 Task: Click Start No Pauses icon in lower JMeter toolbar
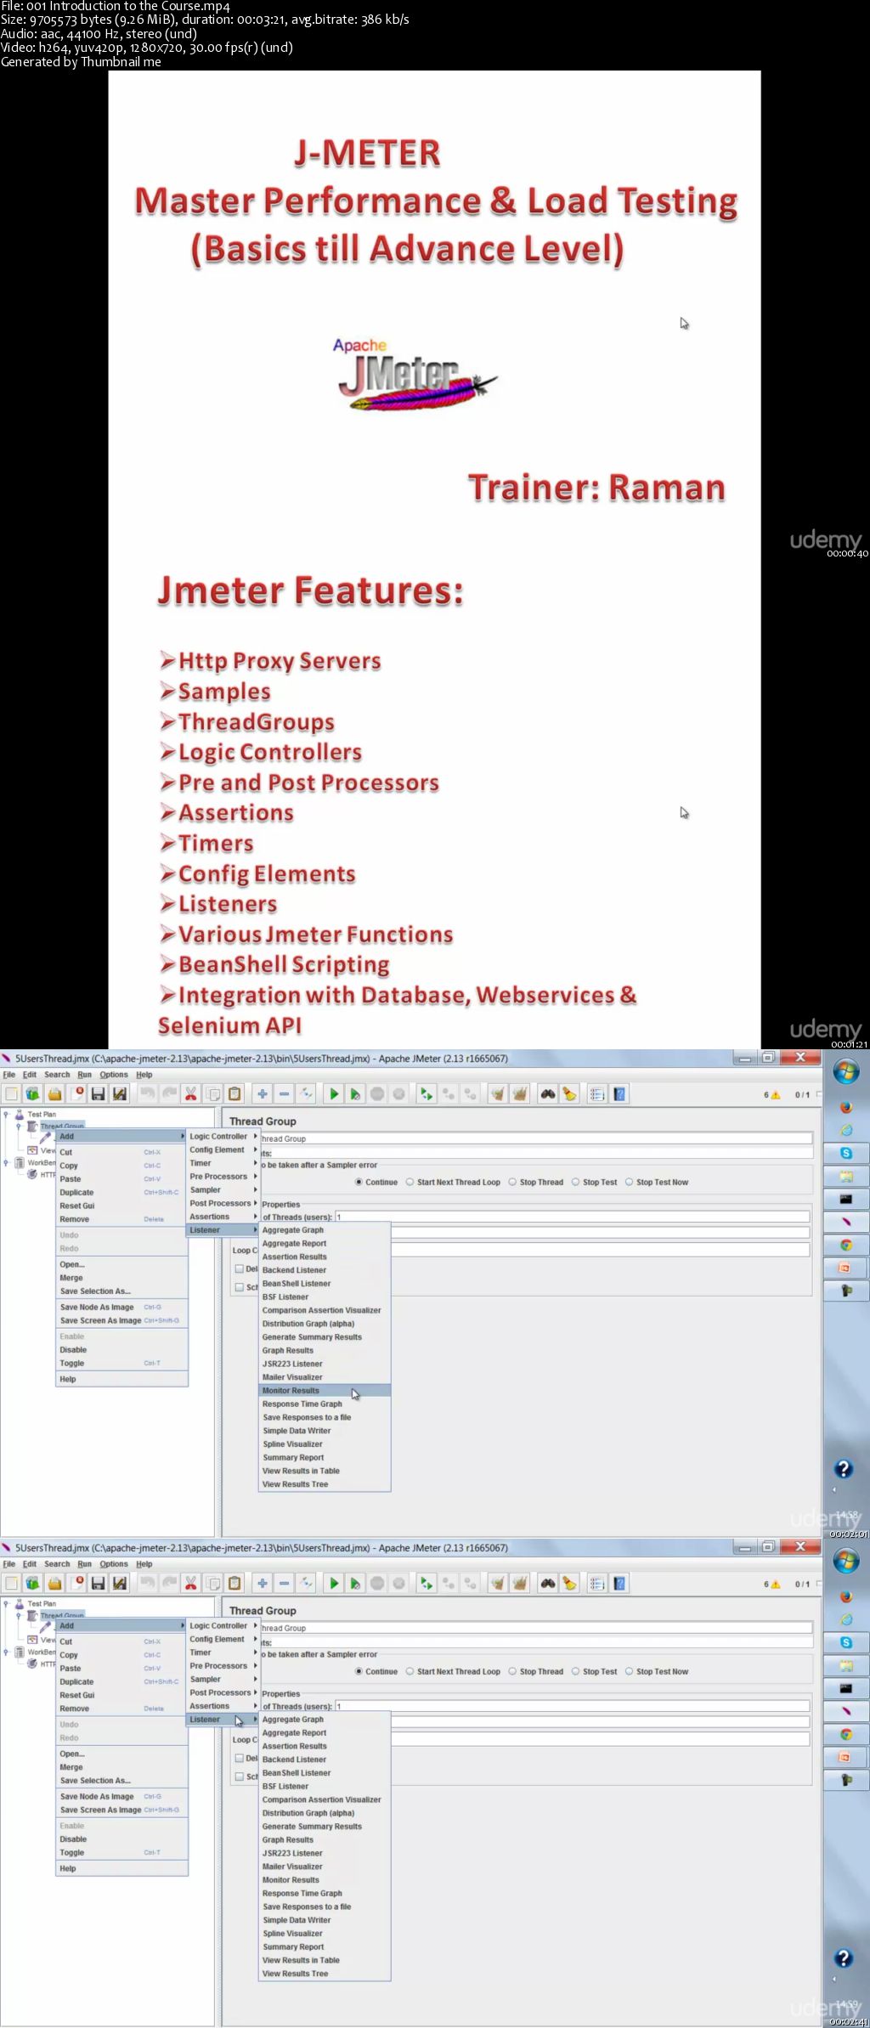coord(355,1583)
